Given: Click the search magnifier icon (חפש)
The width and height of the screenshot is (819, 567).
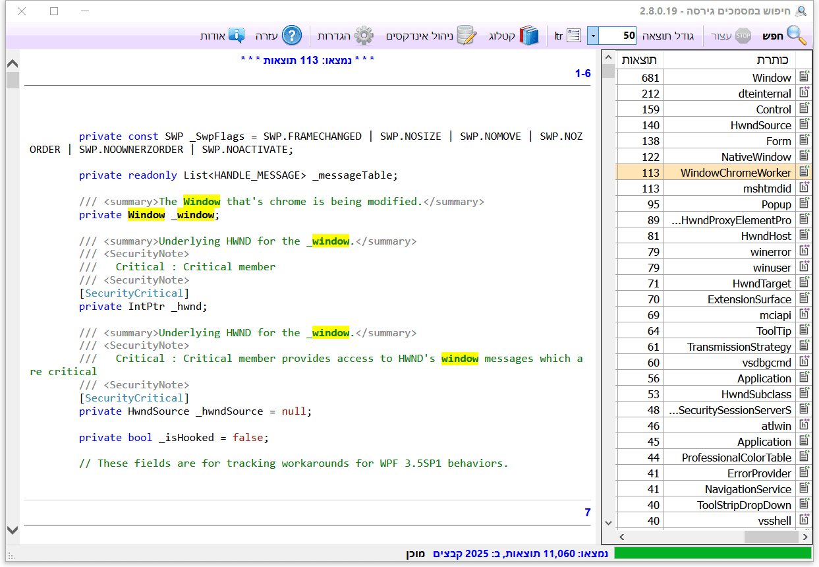Looking at the screenshot, I should pos(797,35).
